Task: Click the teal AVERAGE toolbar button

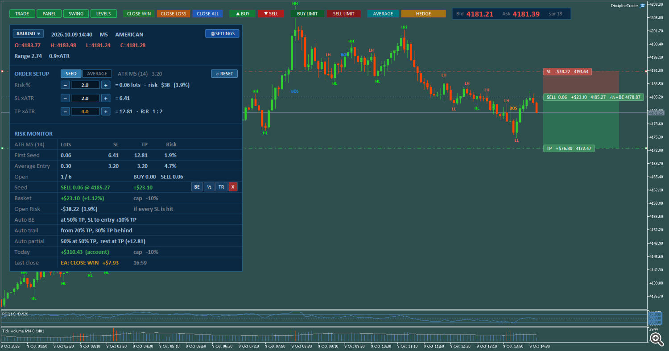Action: [x=383, y=14]
